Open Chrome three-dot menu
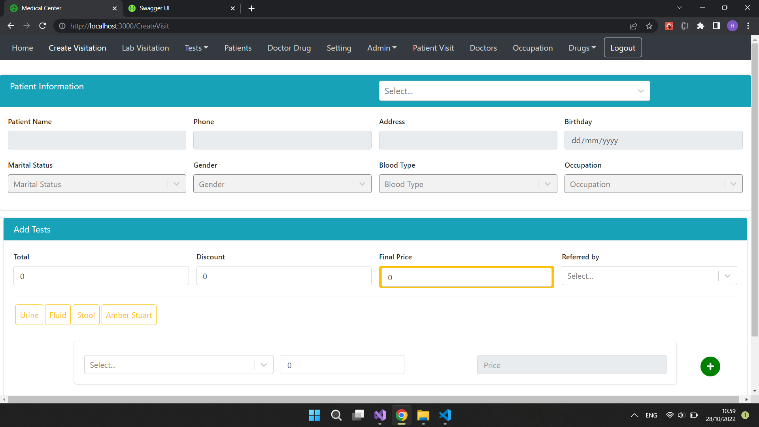Image resolution: width=759 pixels, height=427 pixels. tap(748, 26)
